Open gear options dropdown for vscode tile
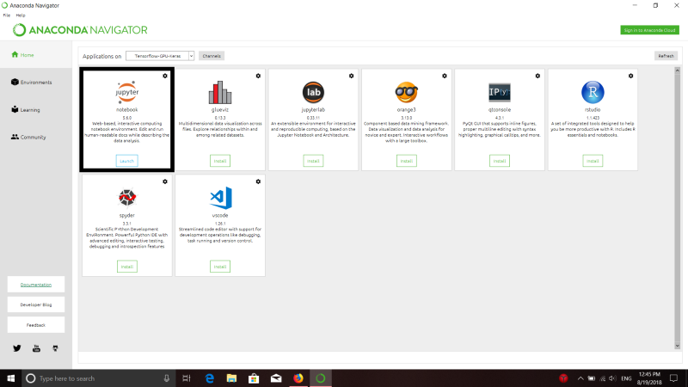The width and height of the screenshot is (688, 387). point(258,181)
